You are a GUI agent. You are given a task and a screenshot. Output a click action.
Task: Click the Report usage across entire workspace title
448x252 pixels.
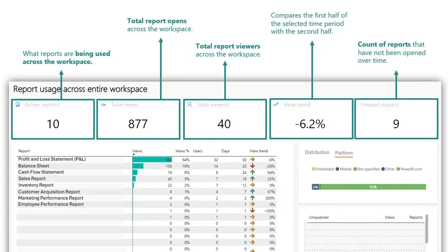(80, 90)
